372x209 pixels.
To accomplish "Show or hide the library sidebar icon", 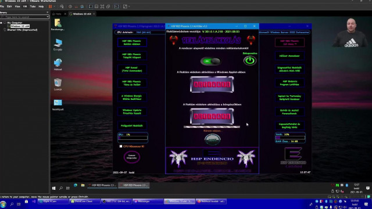I will pos(91,6).
